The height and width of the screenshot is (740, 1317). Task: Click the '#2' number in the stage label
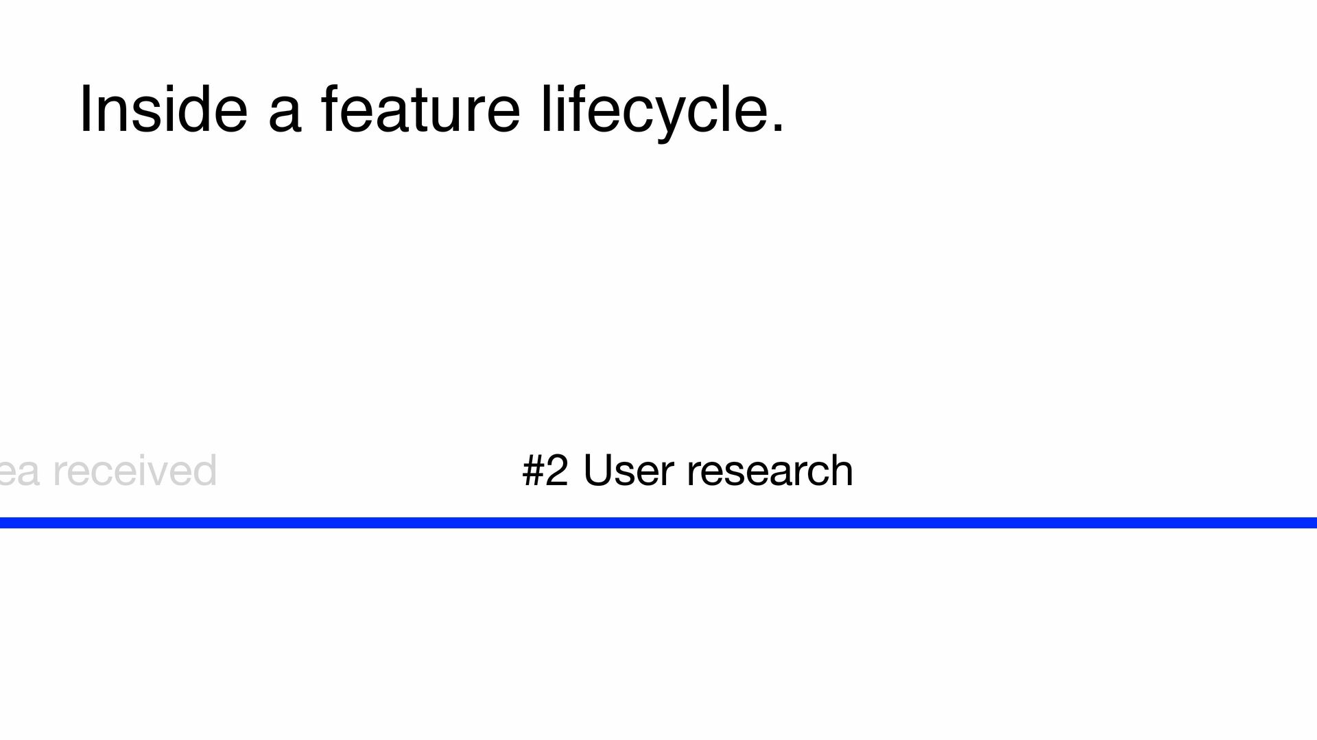coord(545,471)
